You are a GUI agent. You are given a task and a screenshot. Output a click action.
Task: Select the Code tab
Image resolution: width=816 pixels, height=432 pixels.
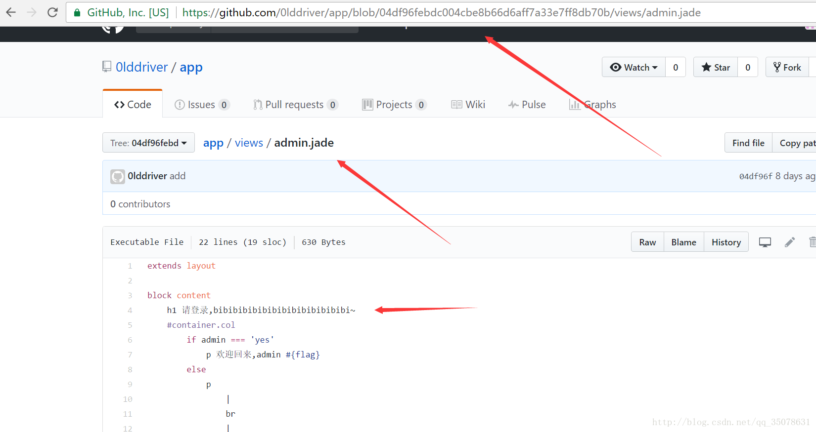click(x=133, y=104)
